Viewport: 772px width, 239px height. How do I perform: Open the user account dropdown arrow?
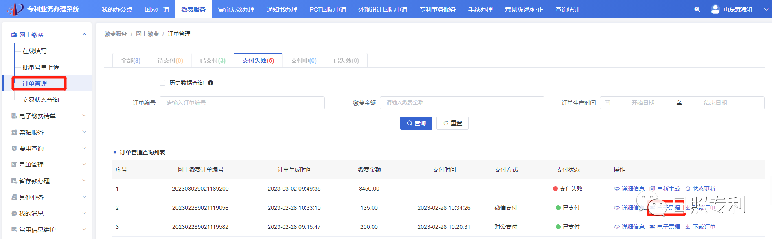coord(766,9)
